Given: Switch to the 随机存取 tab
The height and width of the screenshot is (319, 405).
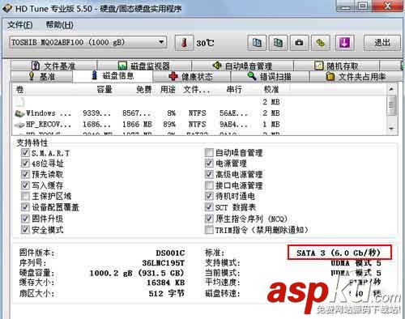Looking at the screenshot, I should coord(336,66).
